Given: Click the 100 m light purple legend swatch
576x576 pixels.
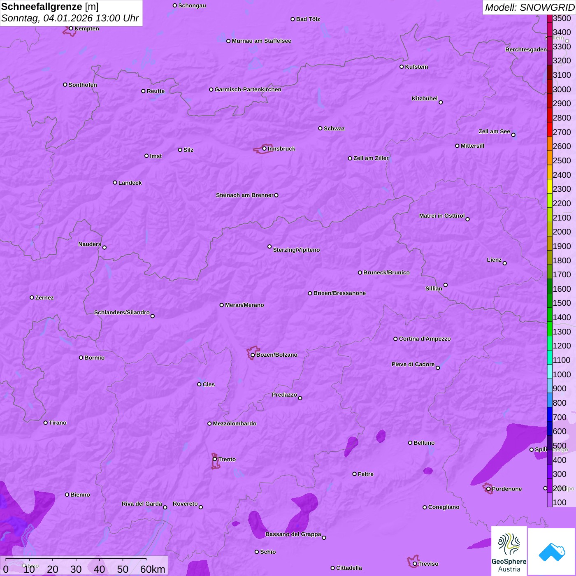Looking at the screenshot, I should pyautogui.click(x=549, y=500).
